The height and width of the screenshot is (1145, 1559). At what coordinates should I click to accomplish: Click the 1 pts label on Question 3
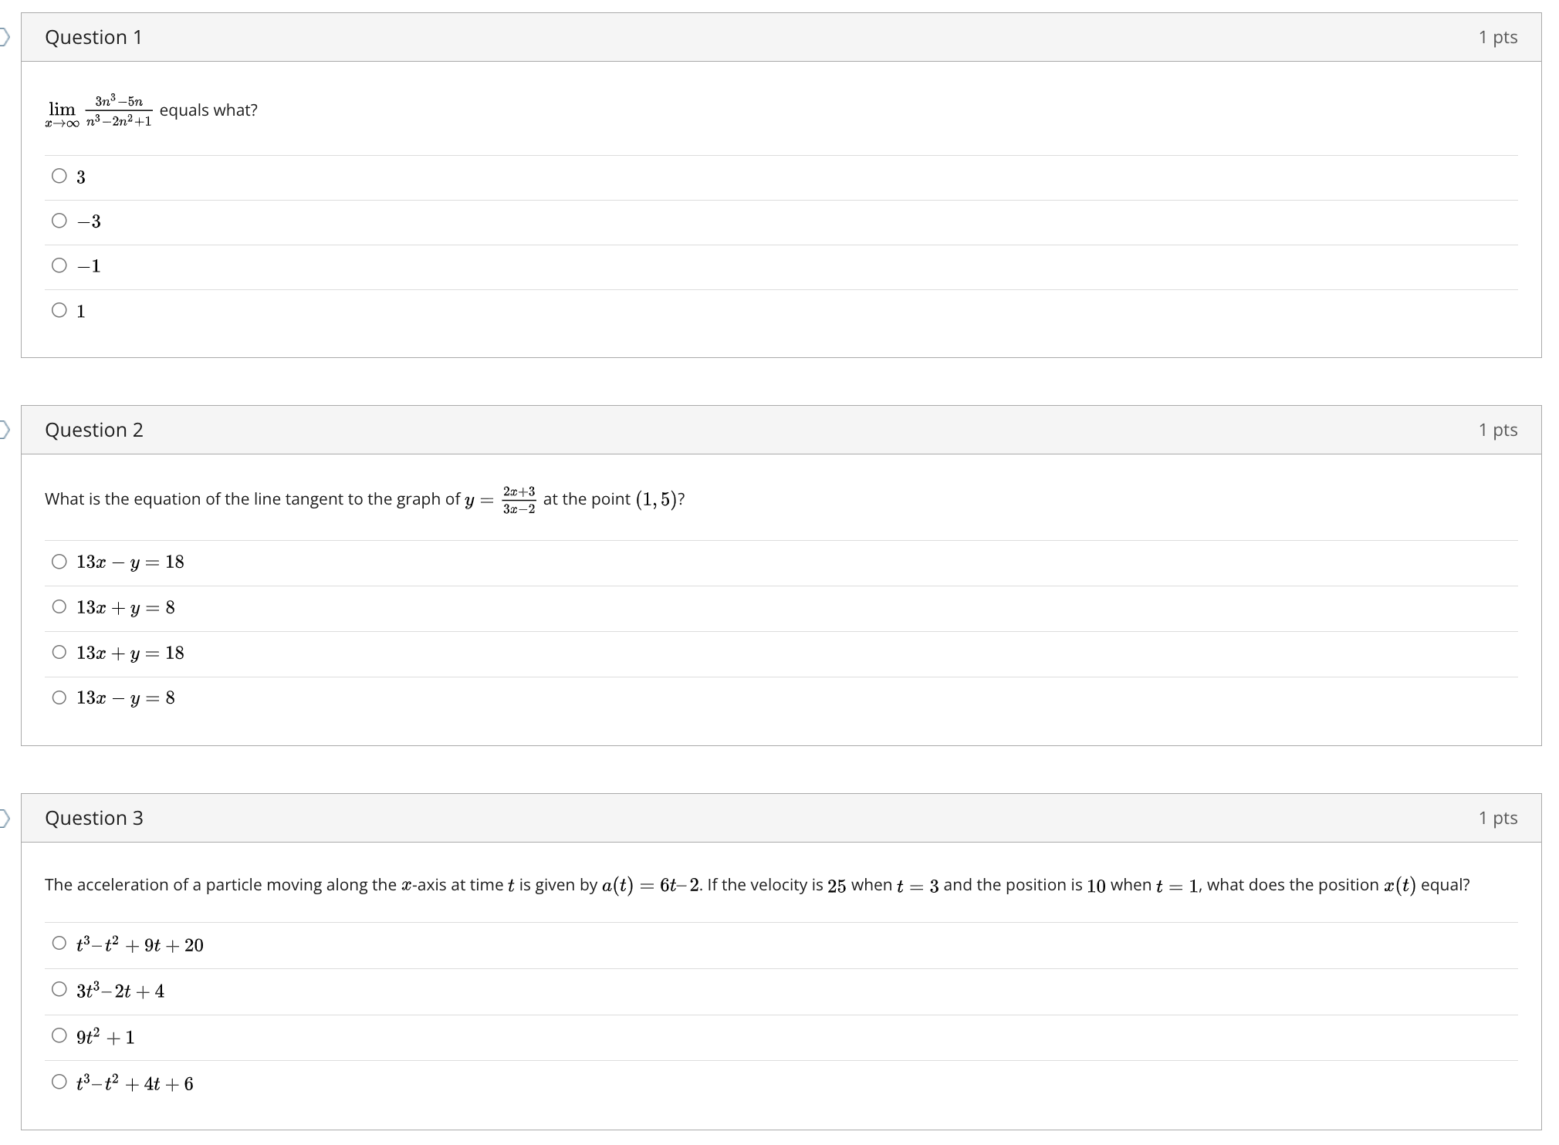click(1498, 818)
